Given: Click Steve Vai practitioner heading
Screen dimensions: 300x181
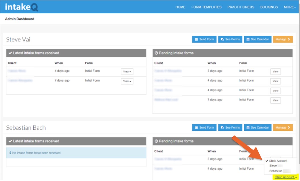Looking at the screenshot, I should click(x=18, y=39).
